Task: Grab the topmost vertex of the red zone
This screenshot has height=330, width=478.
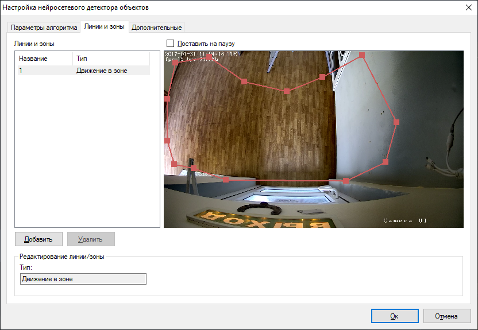Action: pyautogui.click(x=362, y=55)
